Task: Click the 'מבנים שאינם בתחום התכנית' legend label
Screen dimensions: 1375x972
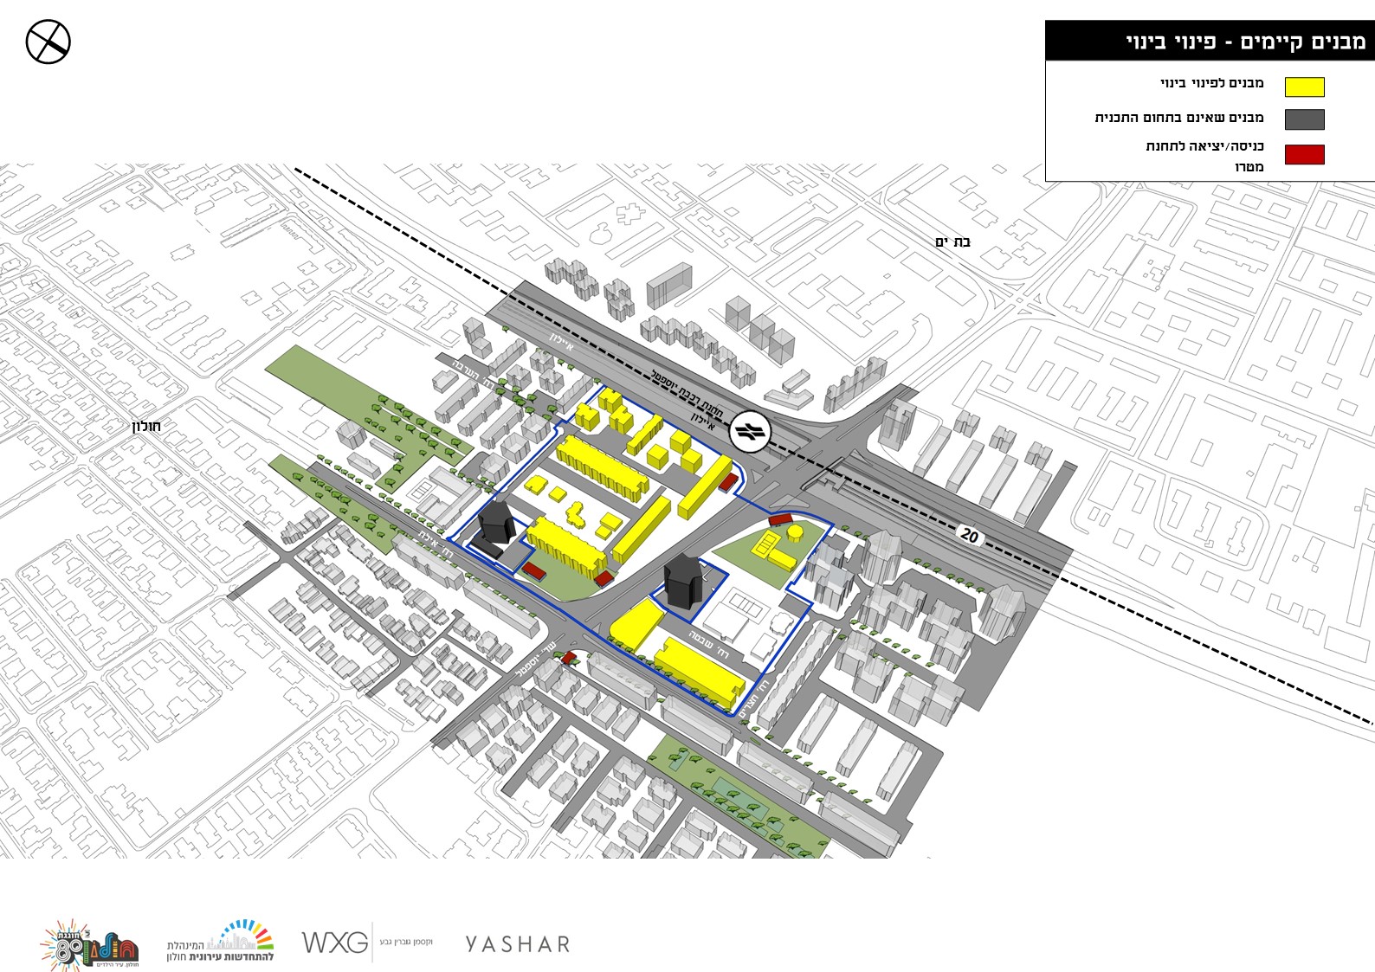Action: click(x=1178, y=117)
